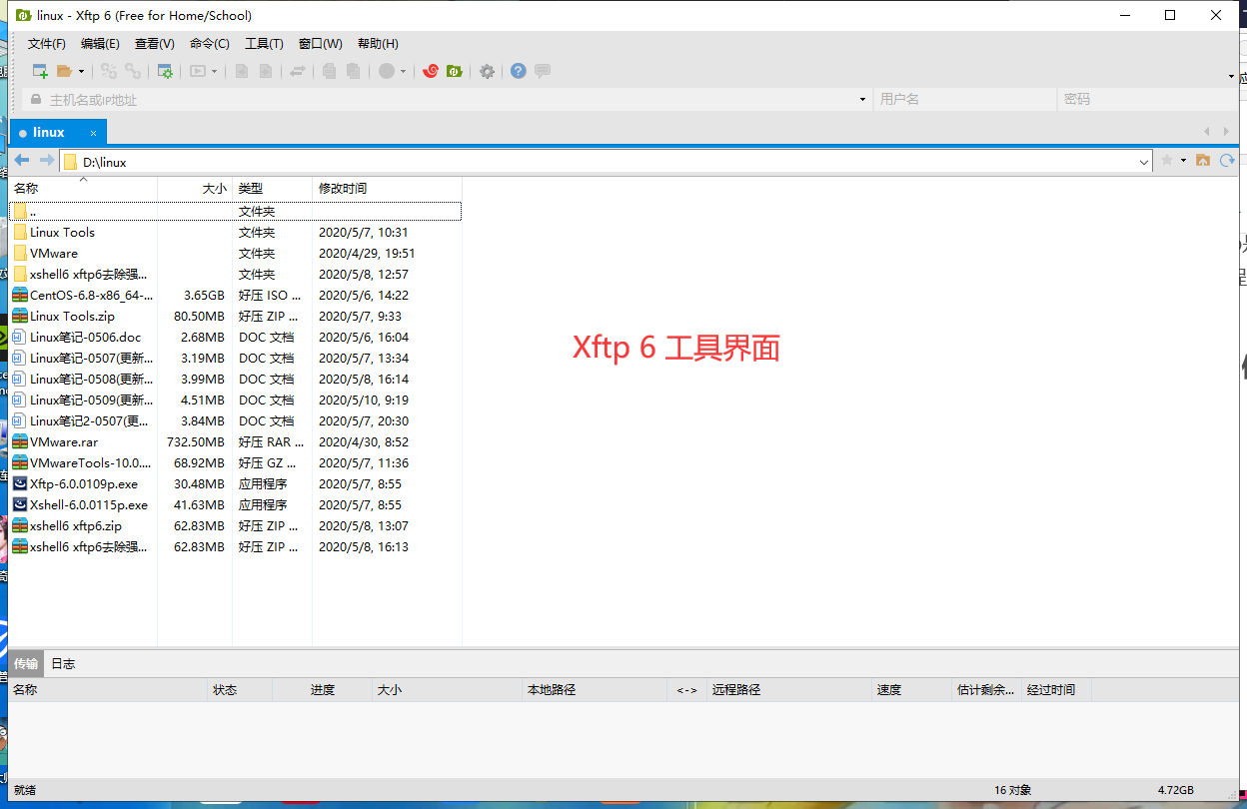Click the gray globe toolbar icon
The width and height of the screenshot is (1247, 809).
(x=387, y=71)
